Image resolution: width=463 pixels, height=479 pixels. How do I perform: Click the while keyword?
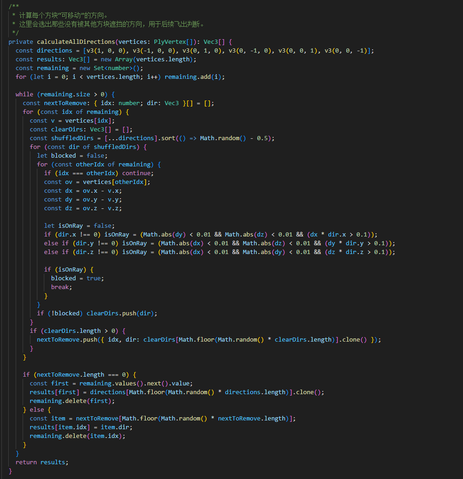[x=24, y=95]
